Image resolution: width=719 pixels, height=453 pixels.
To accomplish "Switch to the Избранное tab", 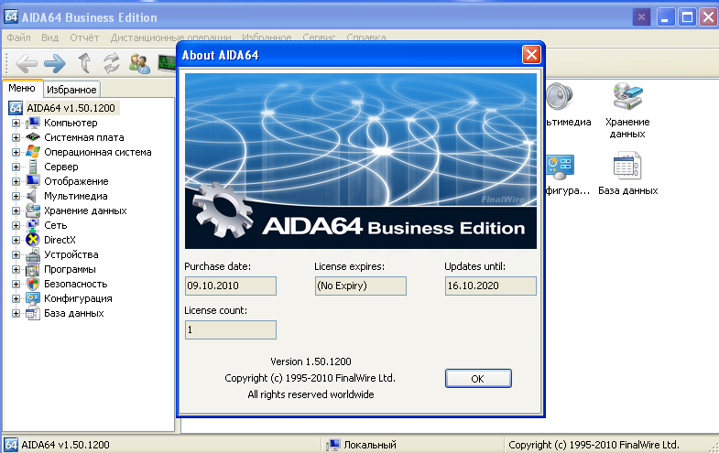I will coord(71,90).
